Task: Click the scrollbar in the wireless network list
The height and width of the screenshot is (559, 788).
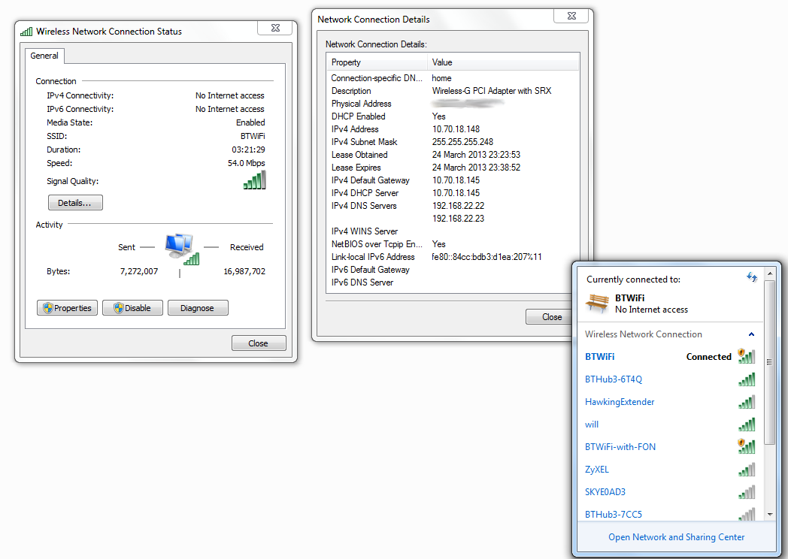Action: [x=768, y=361]
